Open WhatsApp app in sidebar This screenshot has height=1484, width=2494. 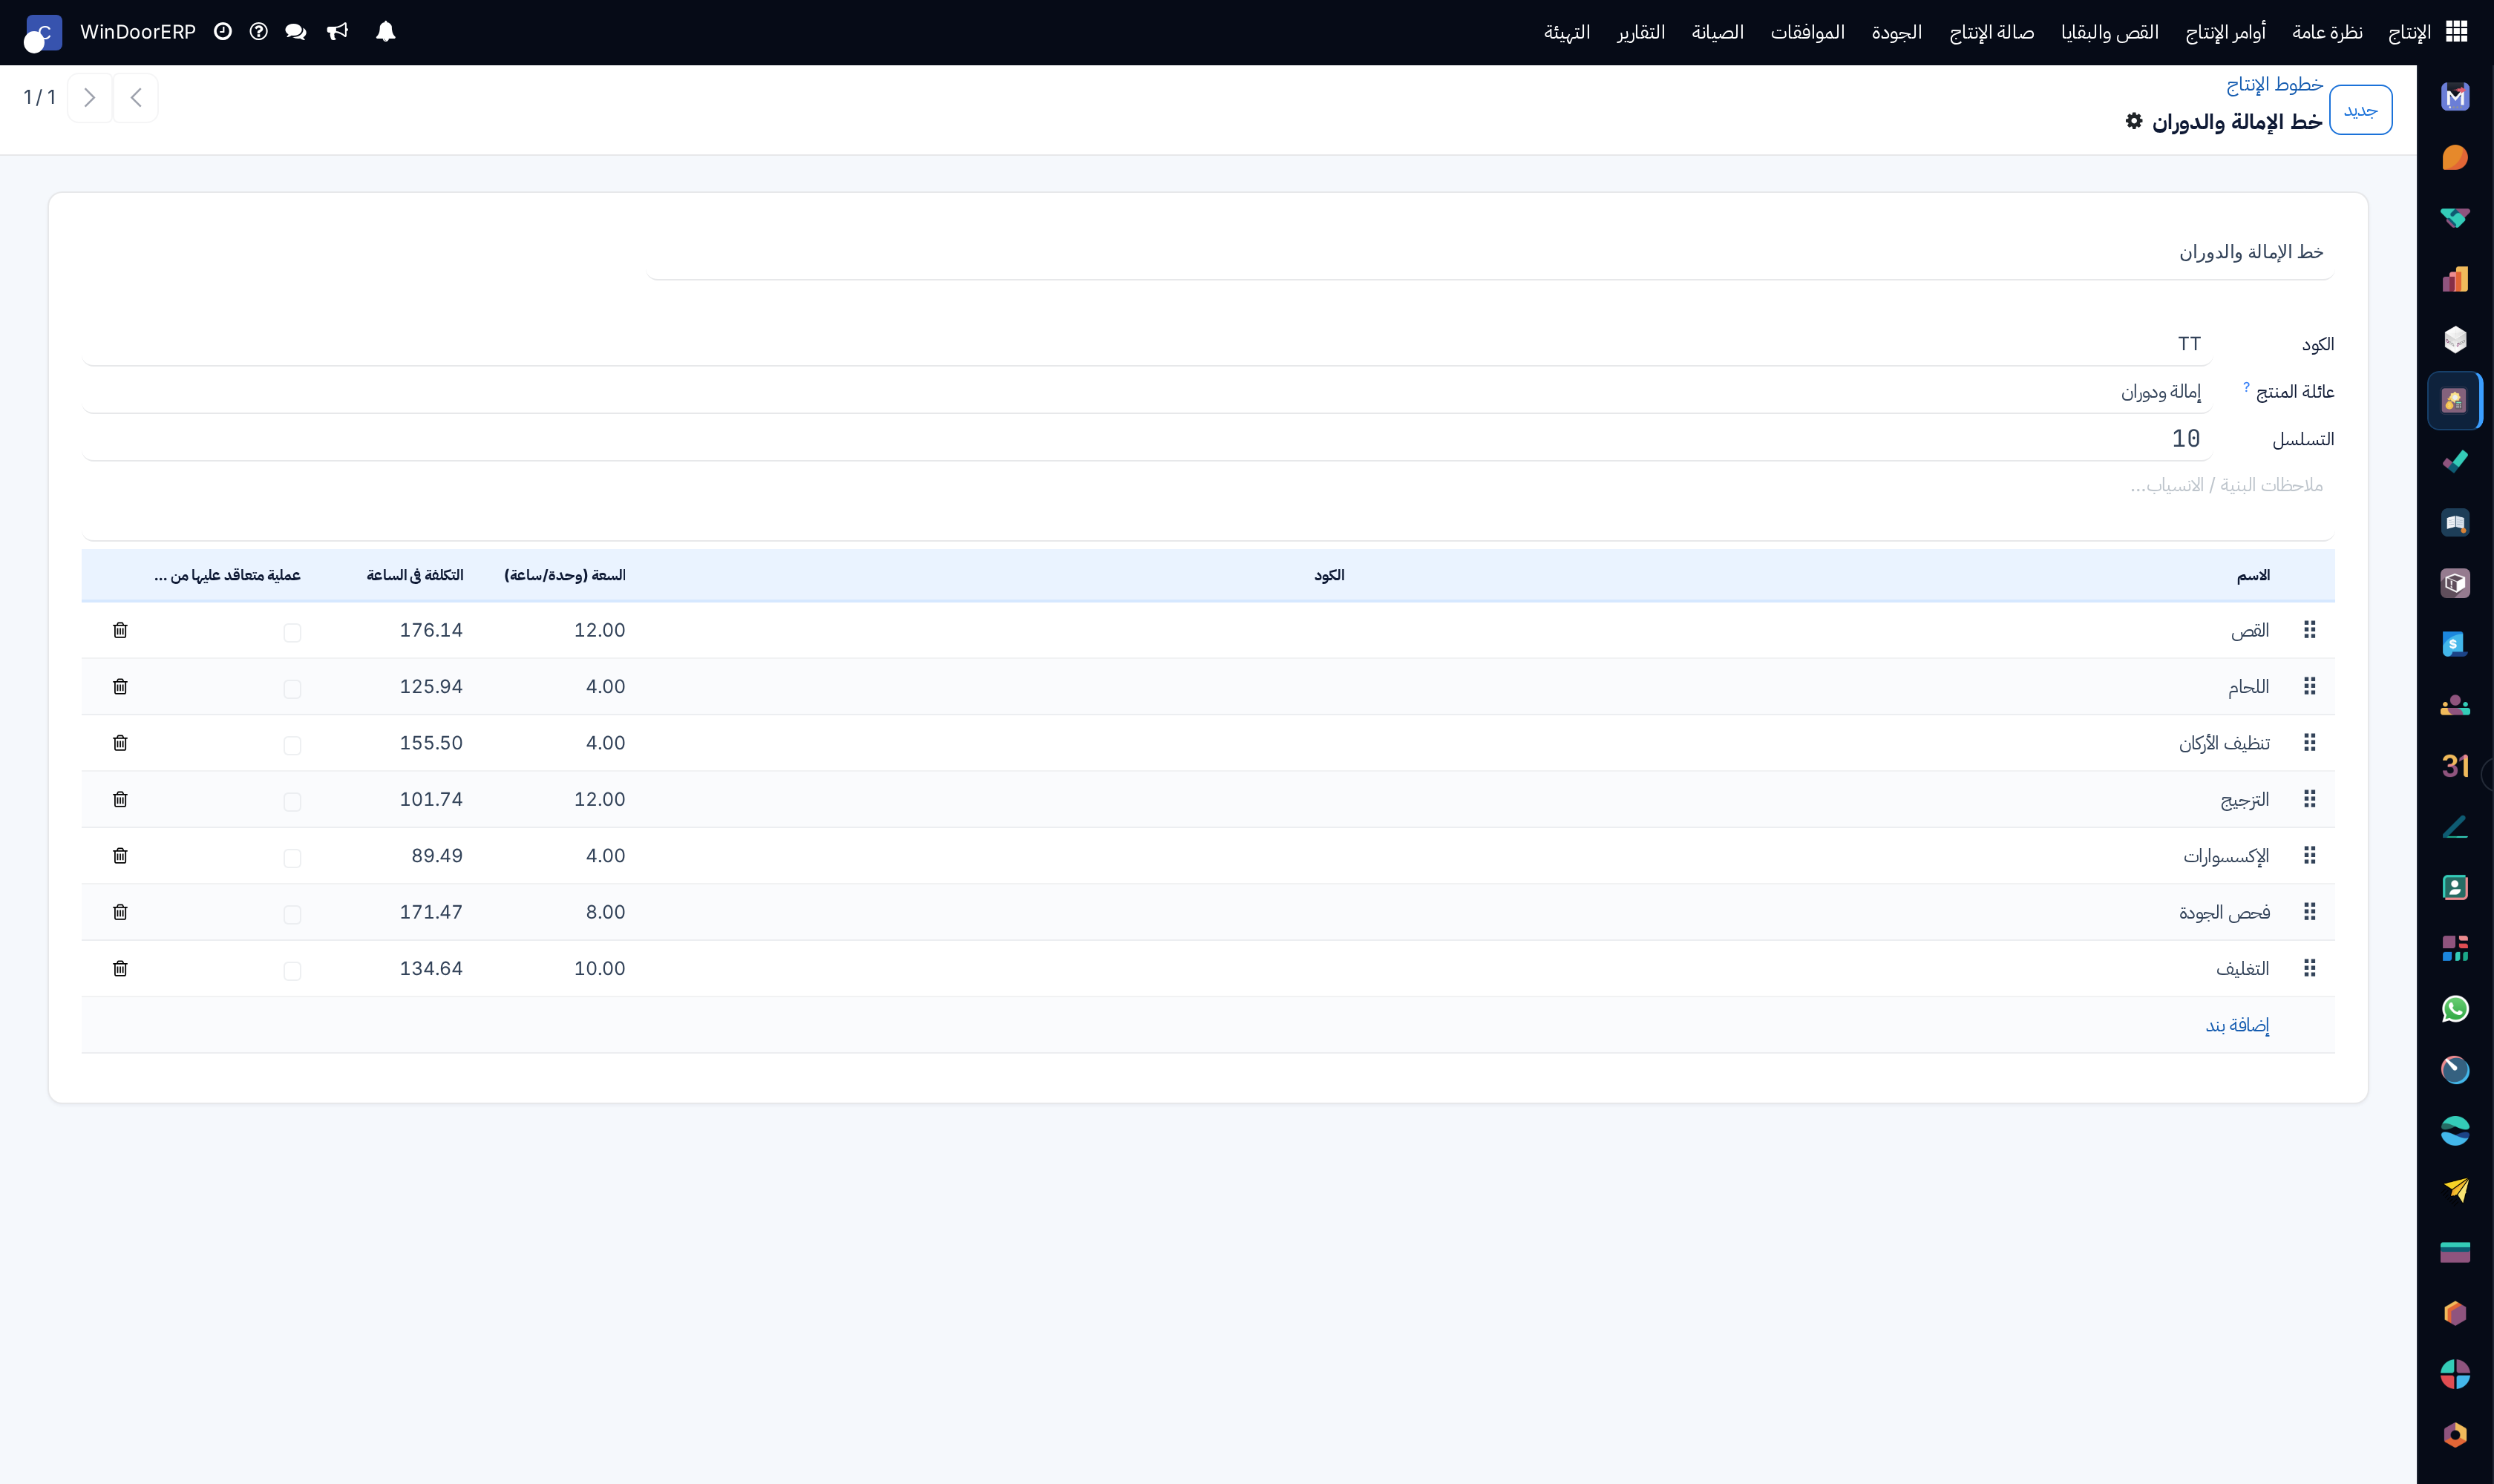click(x=2455, y=1009)
